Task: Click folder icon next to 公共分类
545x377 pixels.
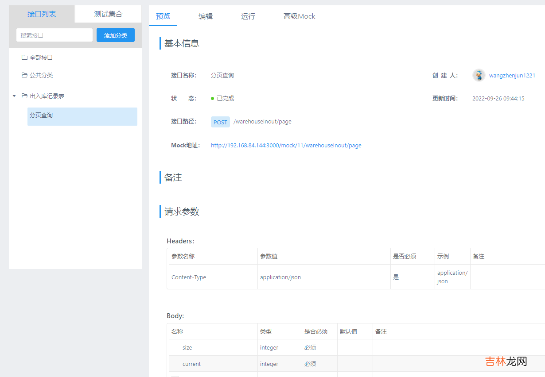Action: pos(24,75)
